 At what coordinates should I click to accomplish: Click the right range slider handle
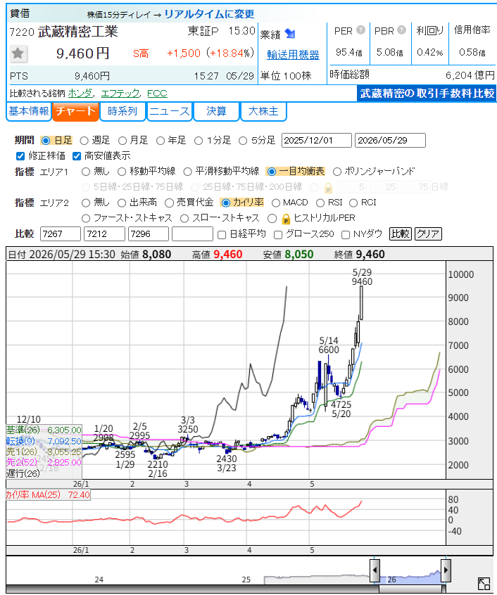tap(446, 570)
